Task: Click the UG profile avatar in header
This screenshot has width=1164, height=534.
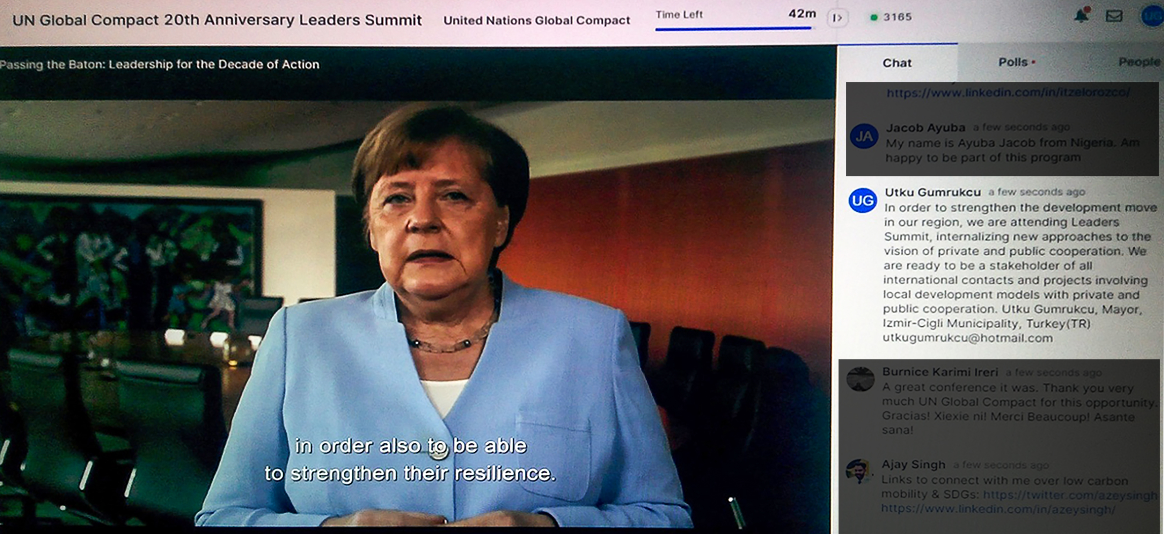Action: (1152, 17)
